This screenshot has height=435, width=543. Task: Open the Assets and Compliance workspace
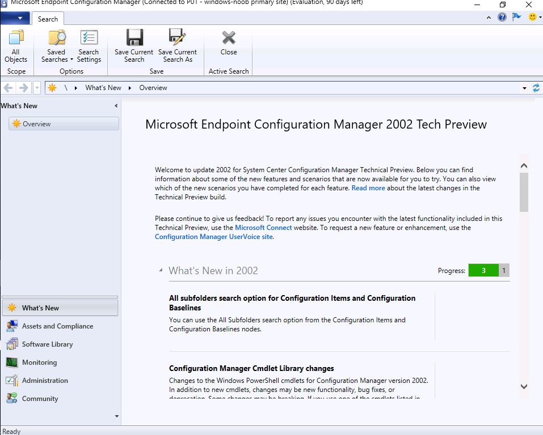tap(60, 326)
